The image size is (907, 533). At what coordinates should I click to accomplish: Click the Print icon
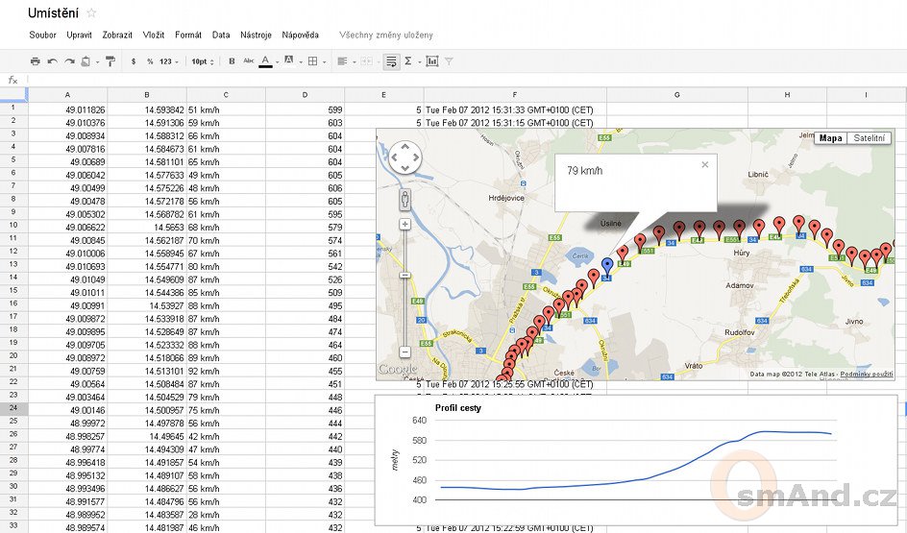click(x=36, y=61)
